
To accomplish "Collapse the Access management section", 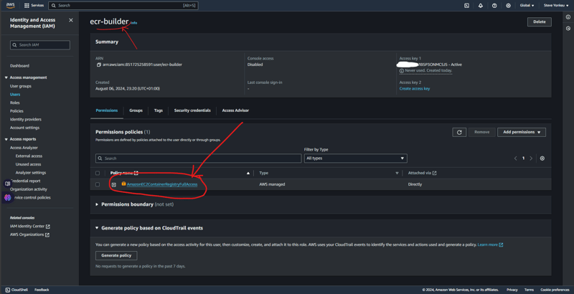I will [6, 77].
